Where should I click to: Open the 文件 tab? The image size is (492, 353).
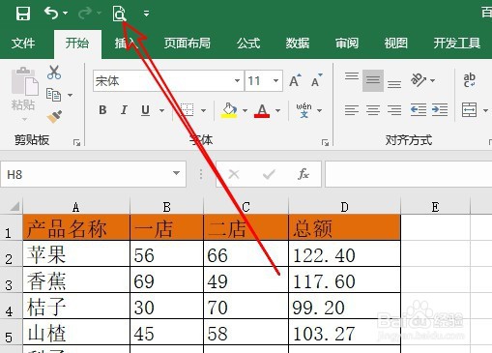coord(23,44)
